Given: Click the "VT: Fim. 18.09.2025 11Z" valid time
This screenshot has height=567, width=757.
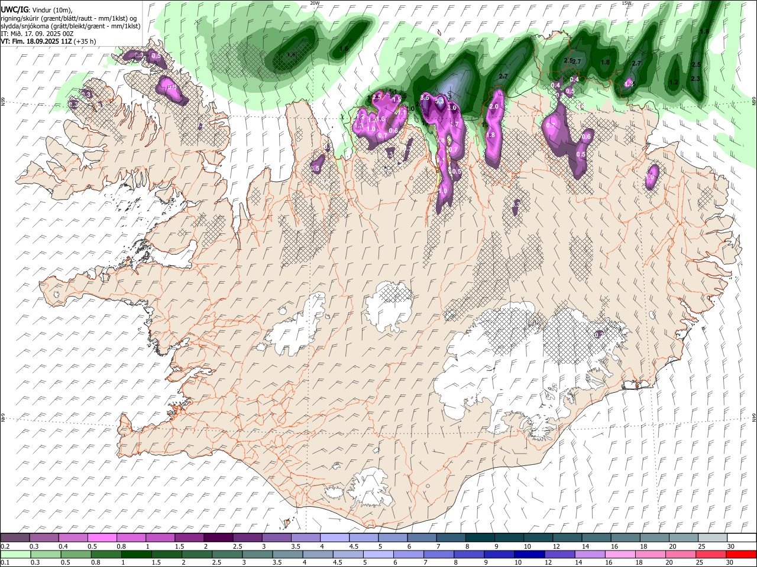Looking at the screenshot, I should [37, 41].
